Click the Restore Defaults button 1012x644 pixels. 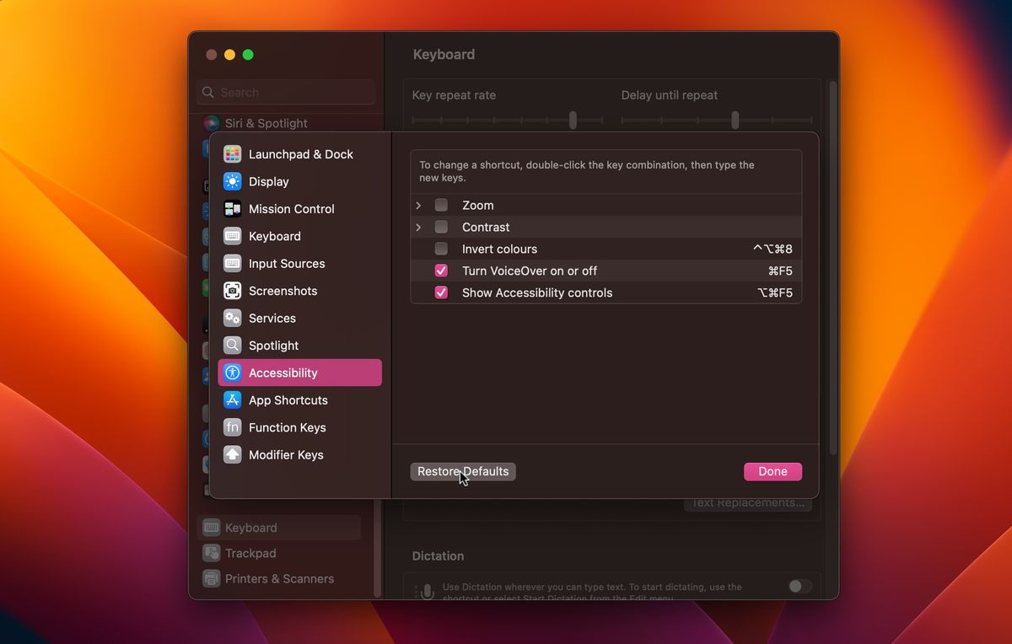[x=462, y=471]
